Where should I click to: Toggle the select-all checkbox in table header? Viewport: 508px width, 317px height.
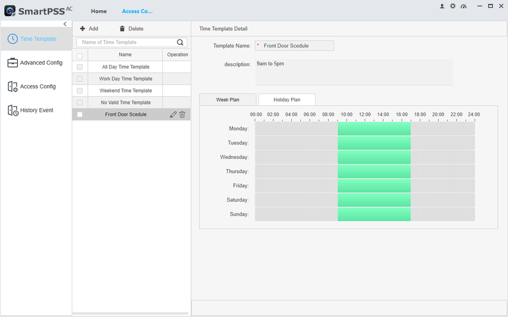click(80, 55)
